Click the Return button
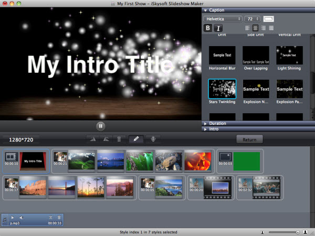315x236 pixels. (249, 140)
